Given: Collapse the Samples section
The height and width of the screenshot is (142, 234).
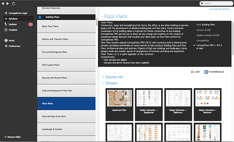Looking at the screenshot, I should click(103, 83).
